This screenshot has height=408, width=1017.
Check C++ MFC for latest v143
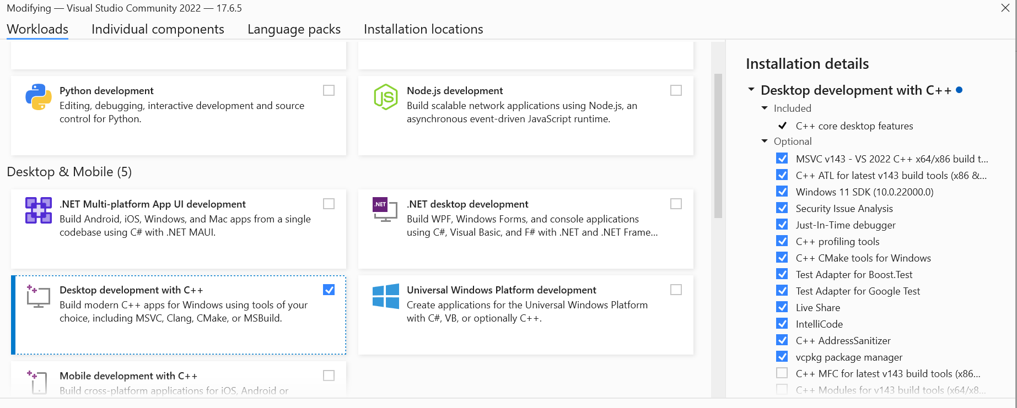pos(782,373)
